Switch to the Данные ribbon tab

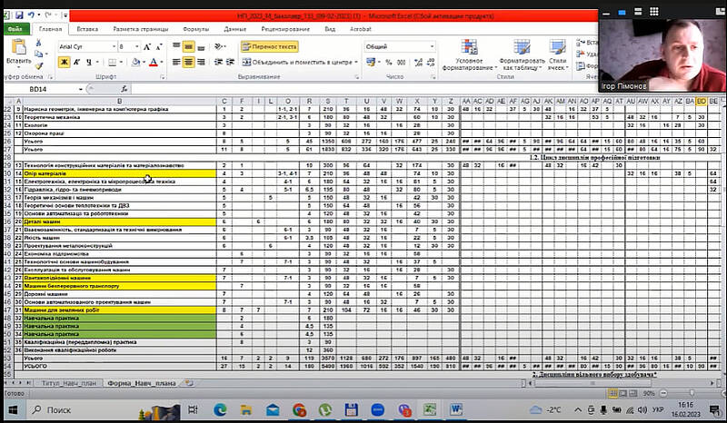pyautogui.click(x=234, y=29)
